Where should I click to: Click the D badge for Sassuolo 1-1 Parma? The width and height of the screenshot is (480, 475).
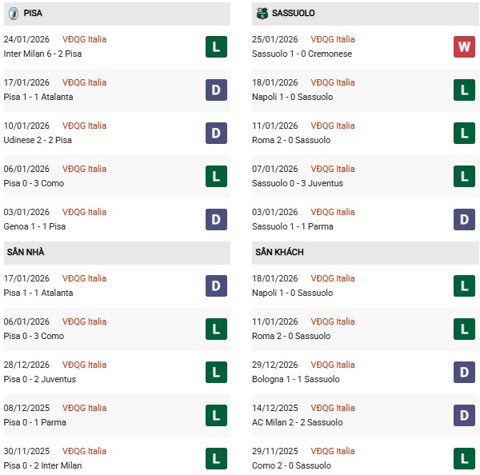click(x=464, y=219)
